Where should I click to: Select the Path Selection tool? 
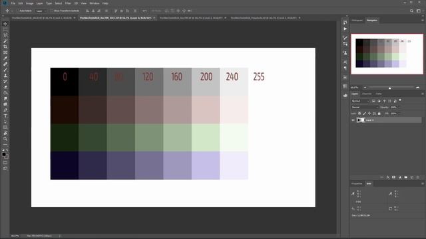(x=5, y=121)
